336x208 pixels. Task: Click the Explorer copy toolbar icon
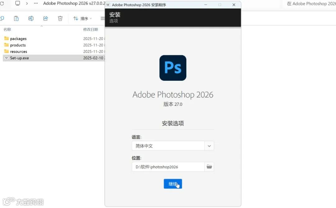pyautogui.click(x=2, y=18)
